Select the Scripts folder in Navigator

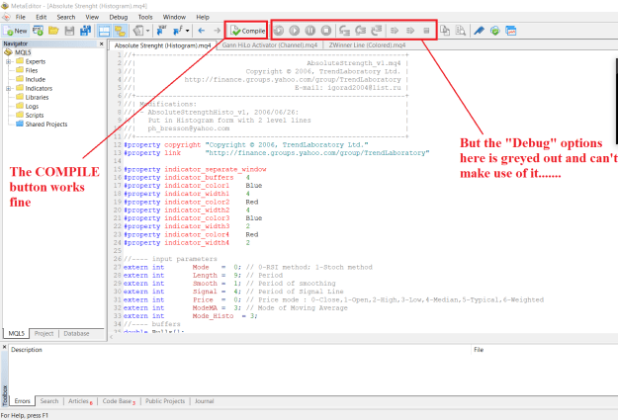point(35,116)
